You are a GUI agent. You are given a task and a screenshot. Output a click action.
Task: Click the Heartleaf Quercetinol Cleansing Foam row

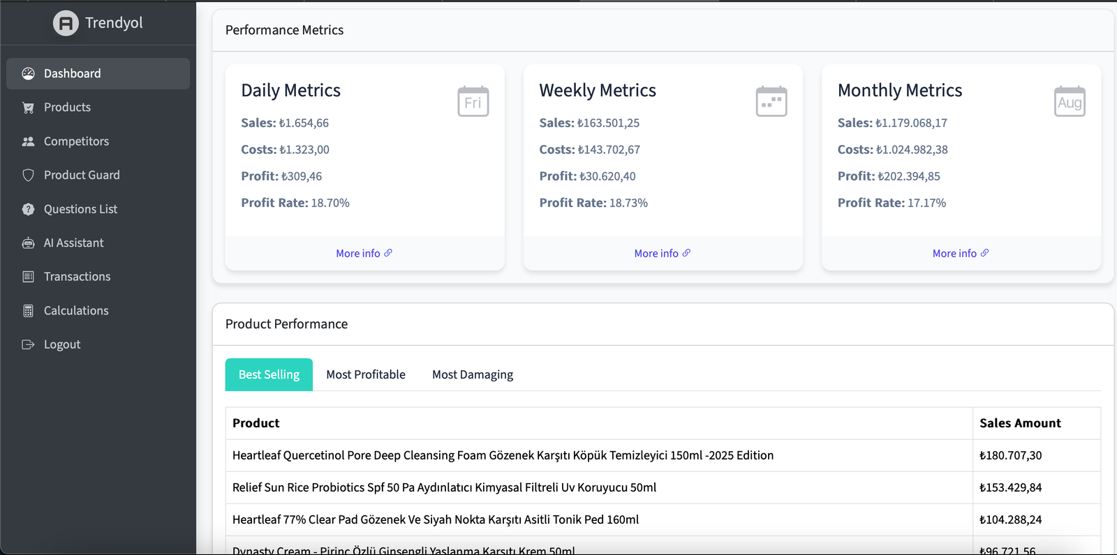point(503,455)
